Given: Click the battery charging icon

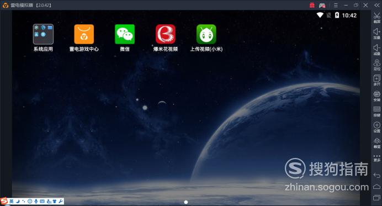Looking at the screenshot, I should coord(337,15).
